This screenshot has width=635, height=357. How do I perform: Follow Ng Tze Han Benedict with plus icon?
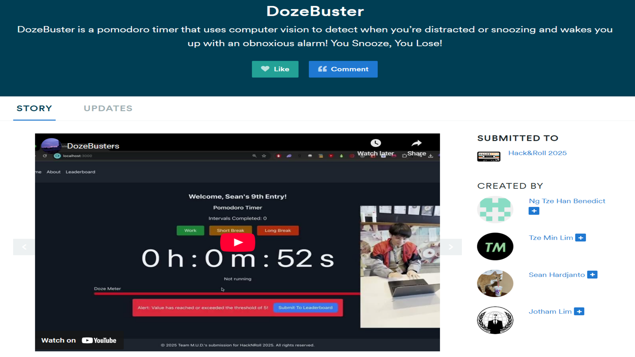click(534, 211)
